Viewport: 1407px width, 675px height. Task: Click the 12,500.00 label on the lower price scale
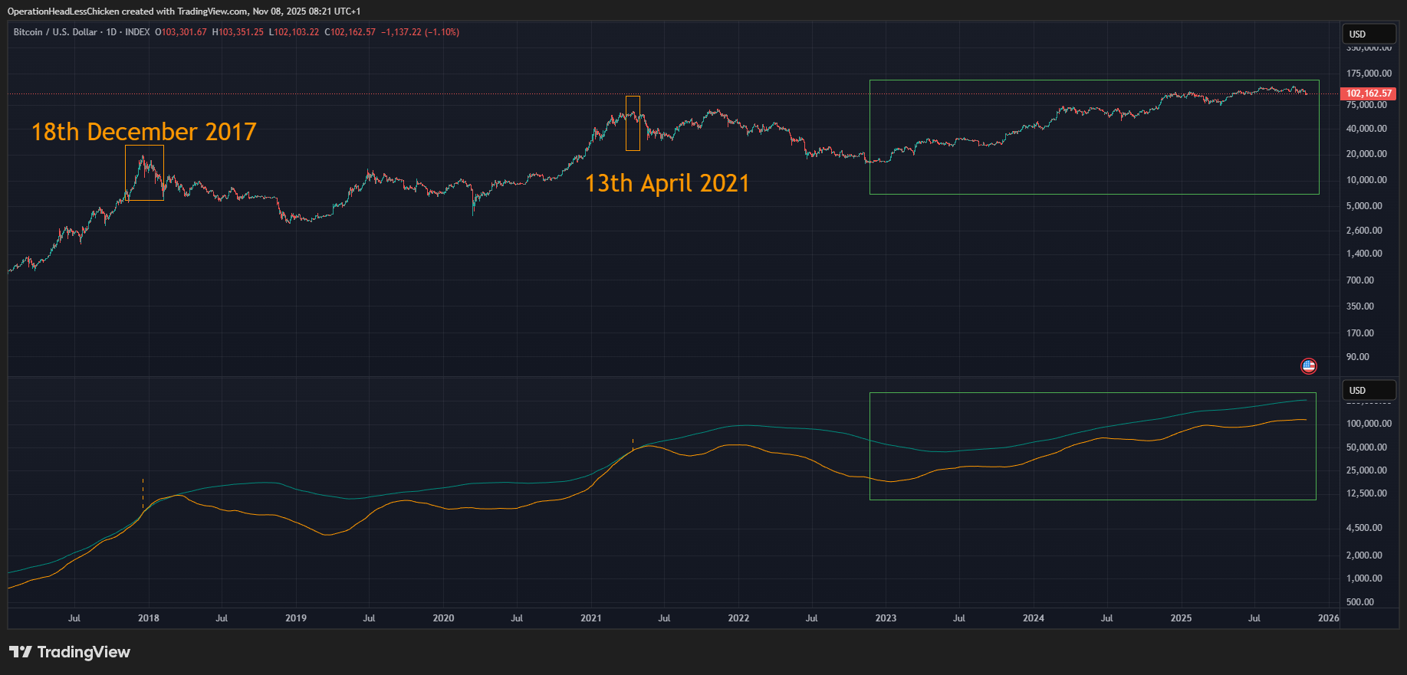click(x=1366, y=493)
